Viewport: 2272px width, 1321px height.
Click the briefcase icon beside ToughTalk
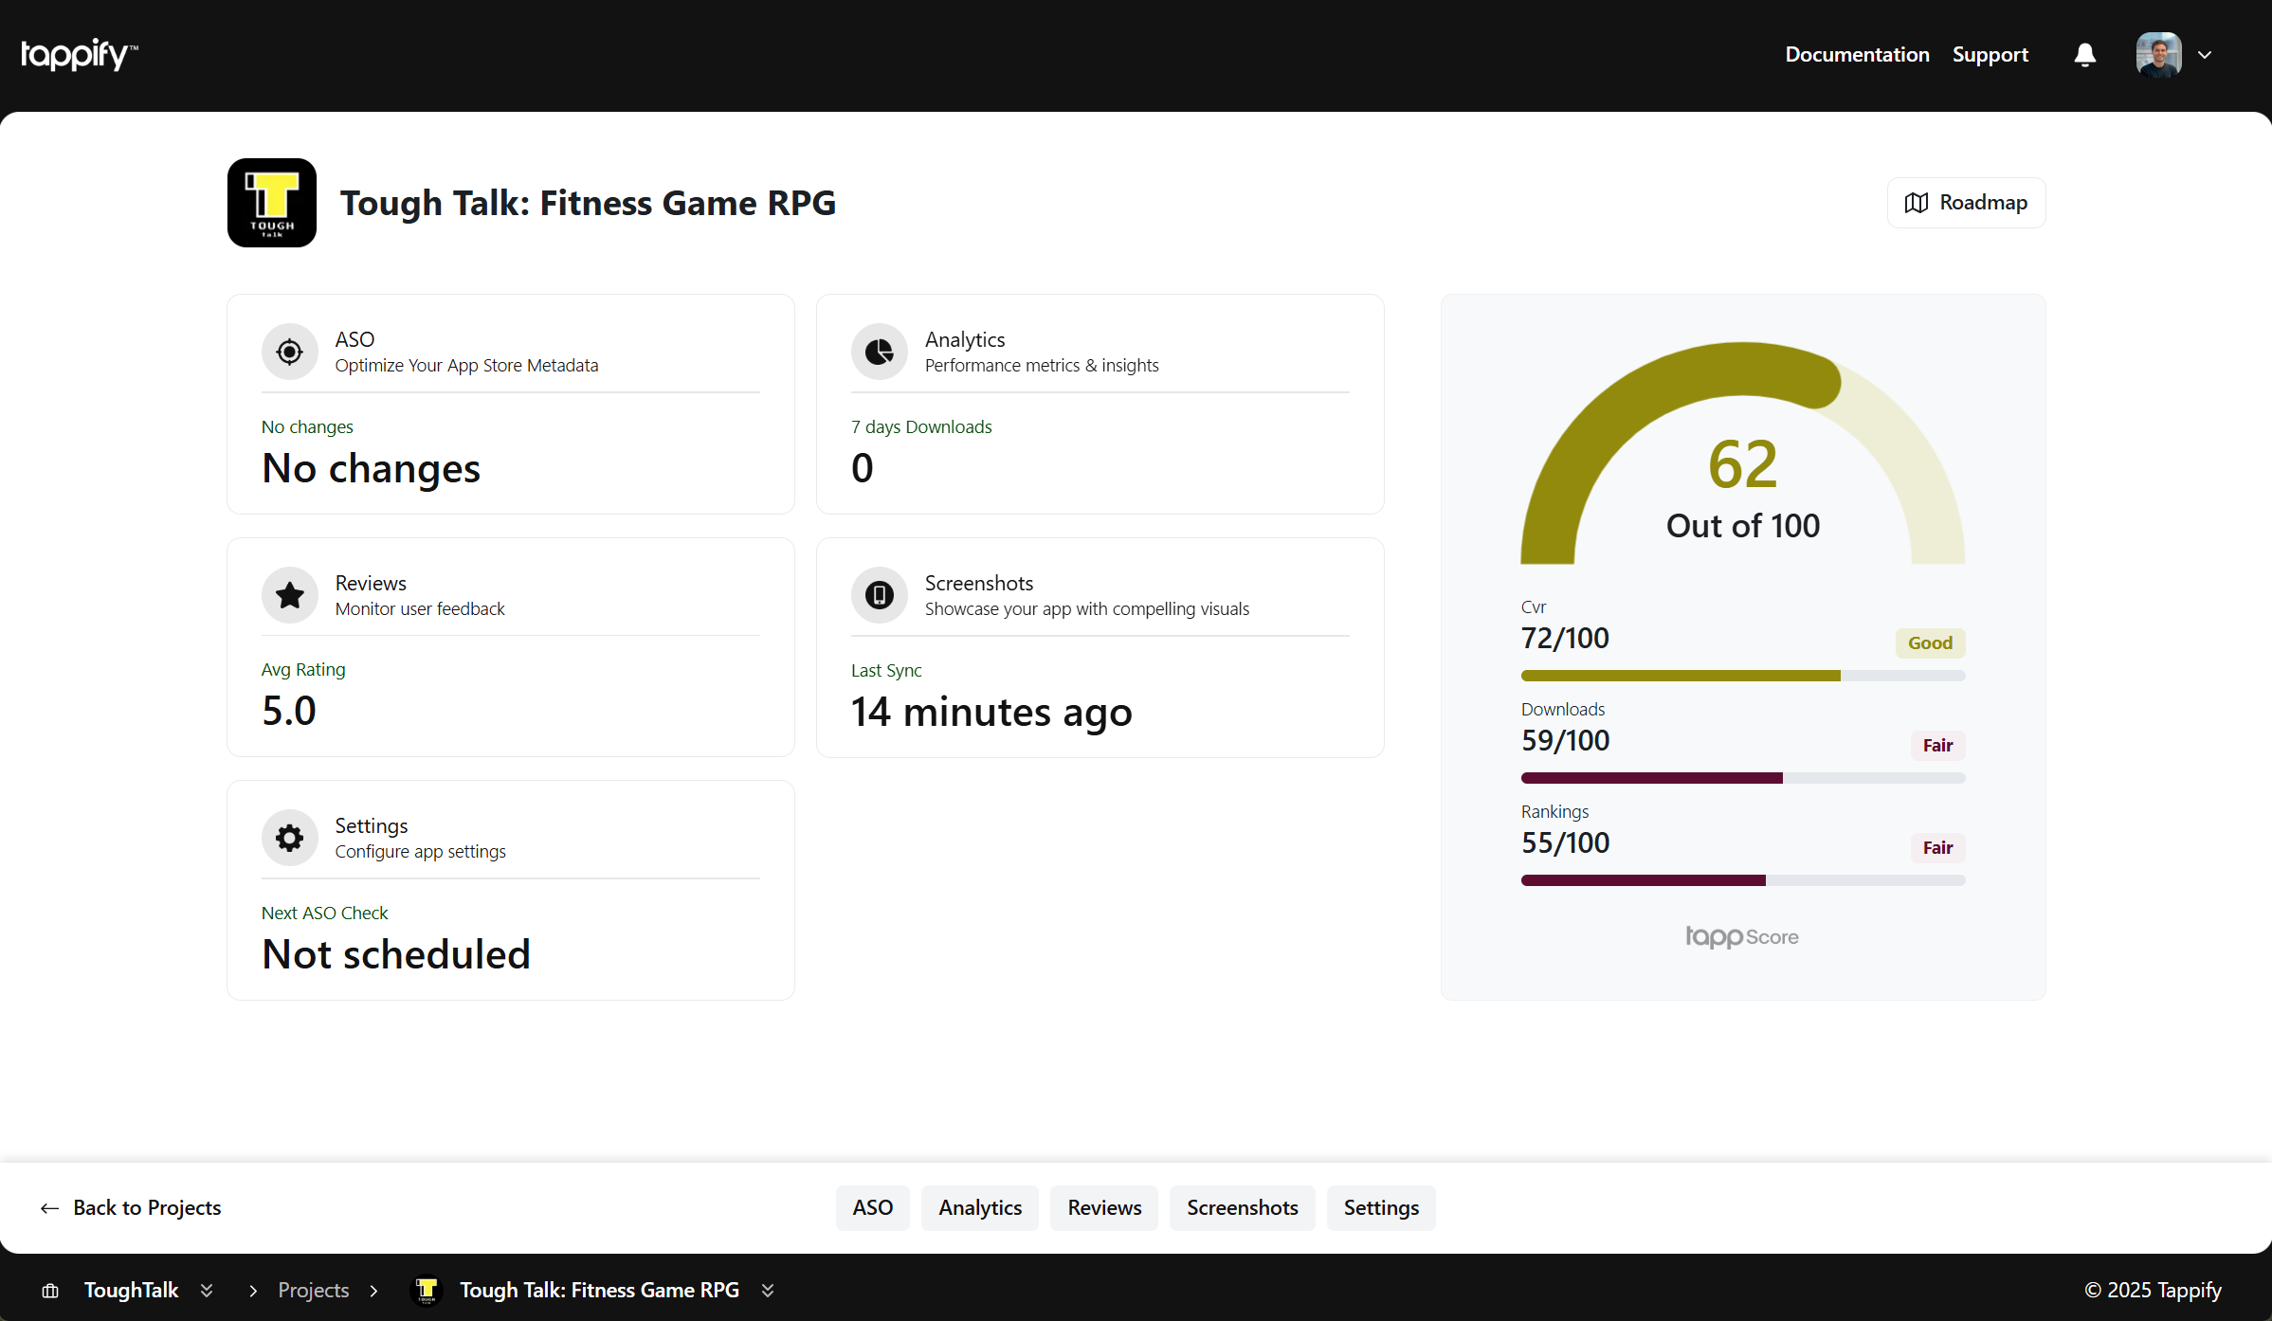click(50, 1291)
